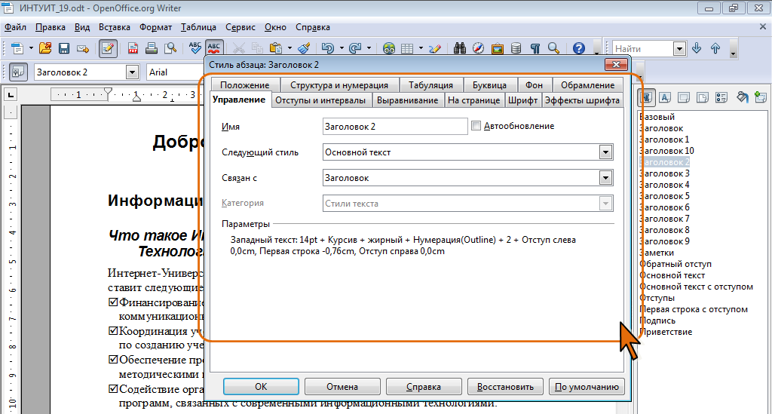Click the Отмена button
This screenshot has width=772, height=414.
coord(342,386)
